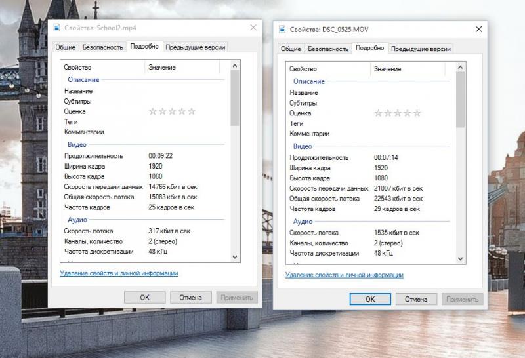The image size is (525, 358).
Task: Select Название row in DSC_0525.MOV window
Action: [371, 92]
